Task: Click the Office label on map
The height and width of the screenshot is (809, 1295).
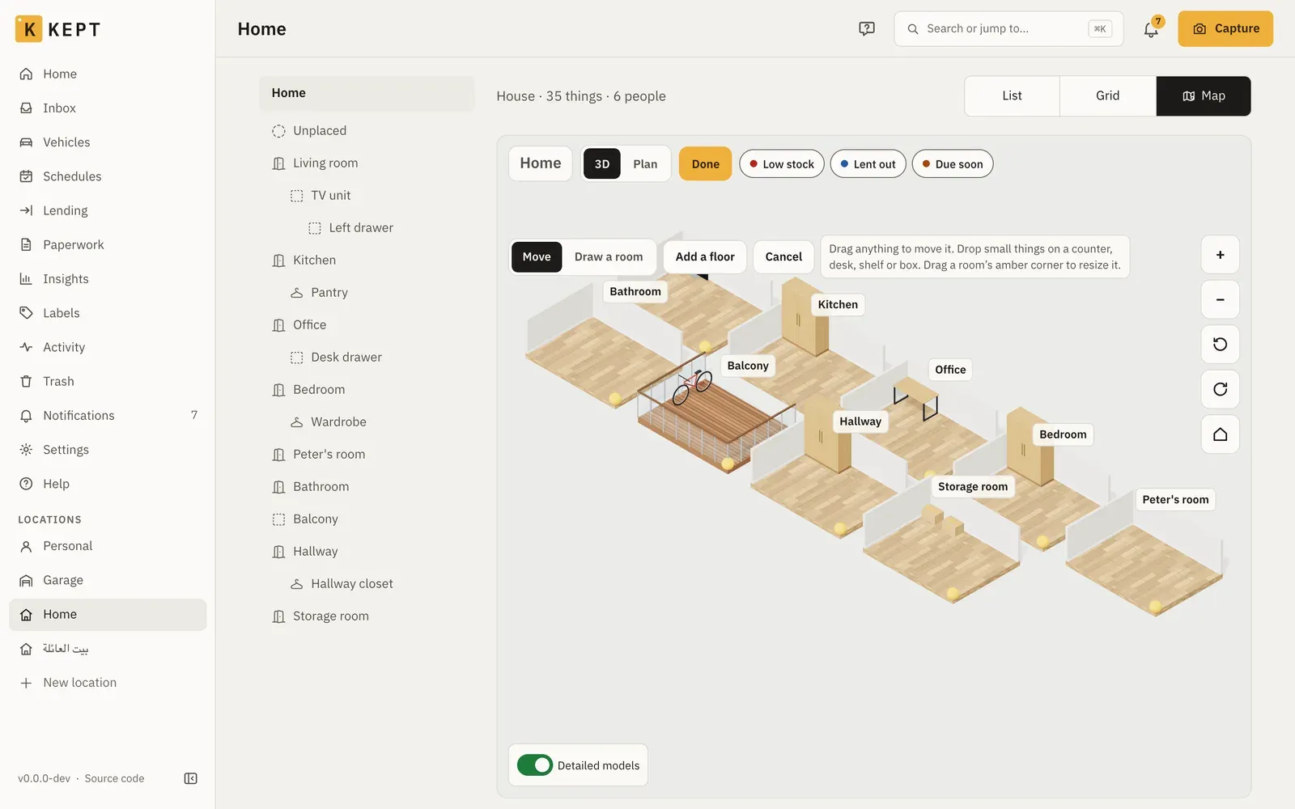Action: click(950, 370)
